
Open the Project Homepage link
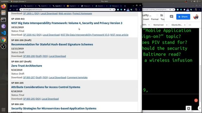[82, 13]
